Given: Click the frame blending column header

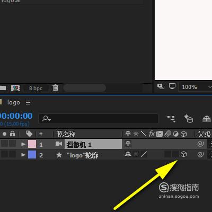Looking at the screenshot, I should [160, 134].
